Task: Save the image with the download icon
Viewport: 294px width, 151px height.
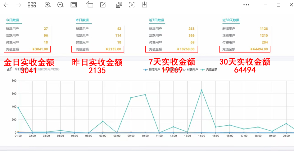Action: click(x=144, y=5)
